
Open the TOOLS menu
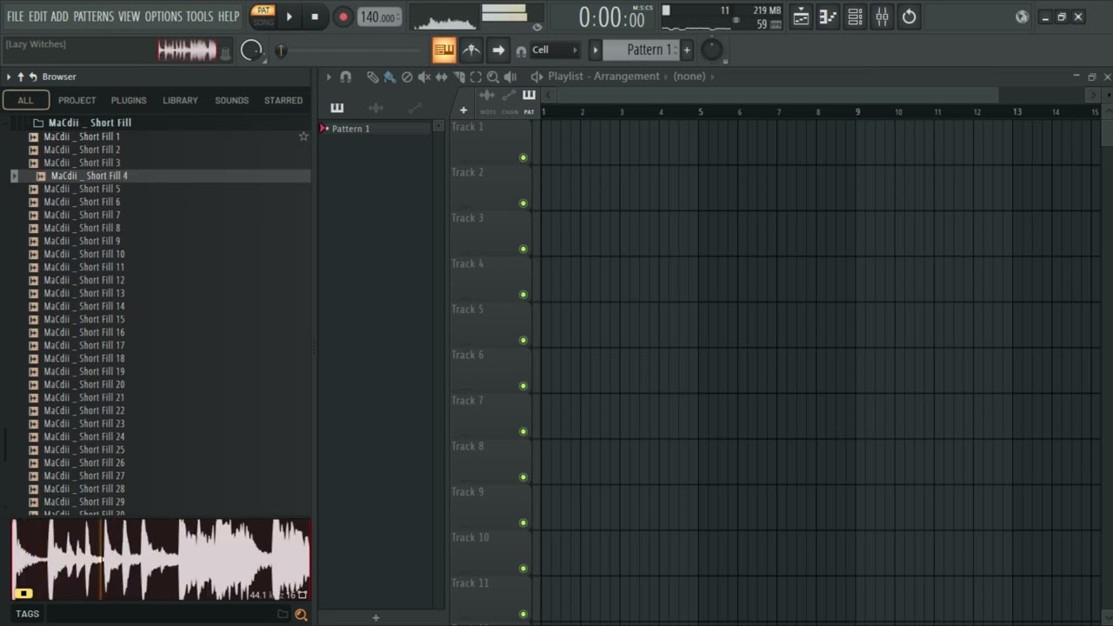click(199, 17)
